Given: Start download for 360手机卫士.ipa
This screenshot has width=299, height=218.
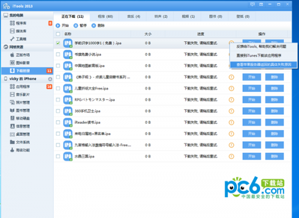Looking at the screenshot, I should [252, 111].
